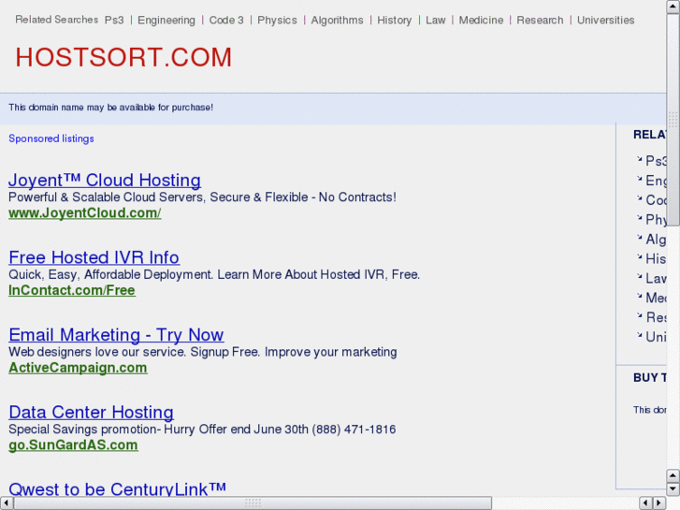The image size is (680, 510).
Task: Click the arrow bullet beside sidebar Ps3
Action: [639, 159]
